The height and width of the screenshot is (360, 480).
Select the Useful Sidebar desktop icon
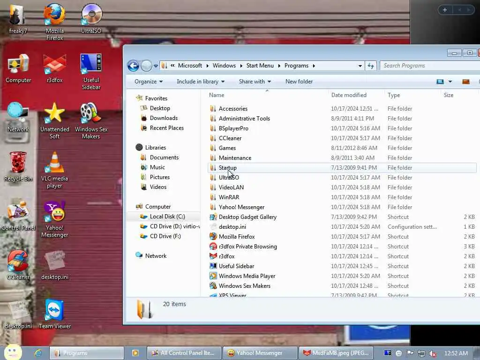click(91, 71)
